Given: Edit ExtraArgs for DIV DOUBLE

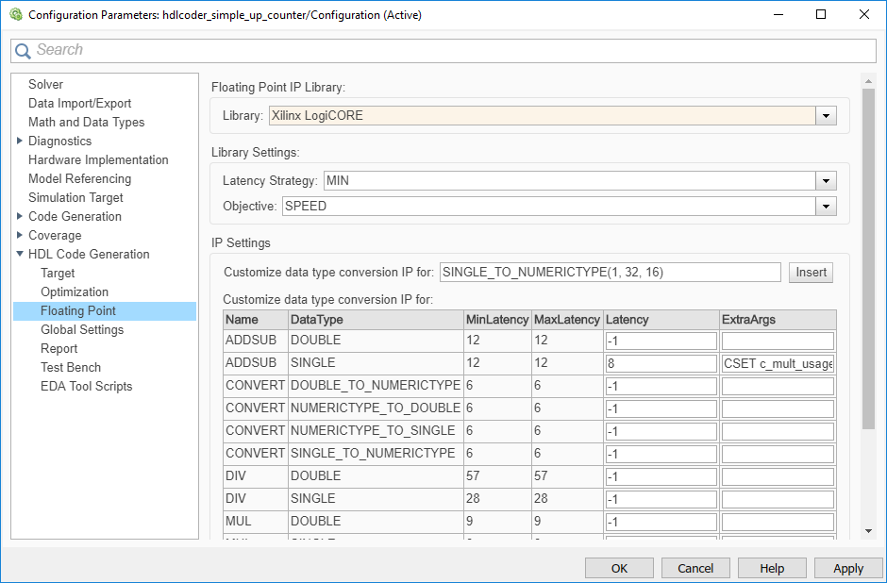Looking at the screenshot, I should (778, 476).
